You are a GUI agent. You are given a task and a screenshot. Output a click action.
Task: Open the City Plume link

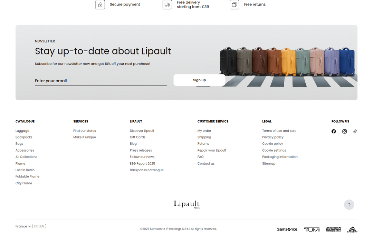[24, 183]
